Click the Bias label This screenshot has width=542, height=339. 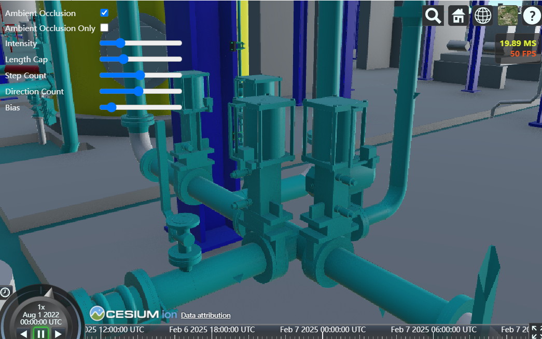click(12, 107)
